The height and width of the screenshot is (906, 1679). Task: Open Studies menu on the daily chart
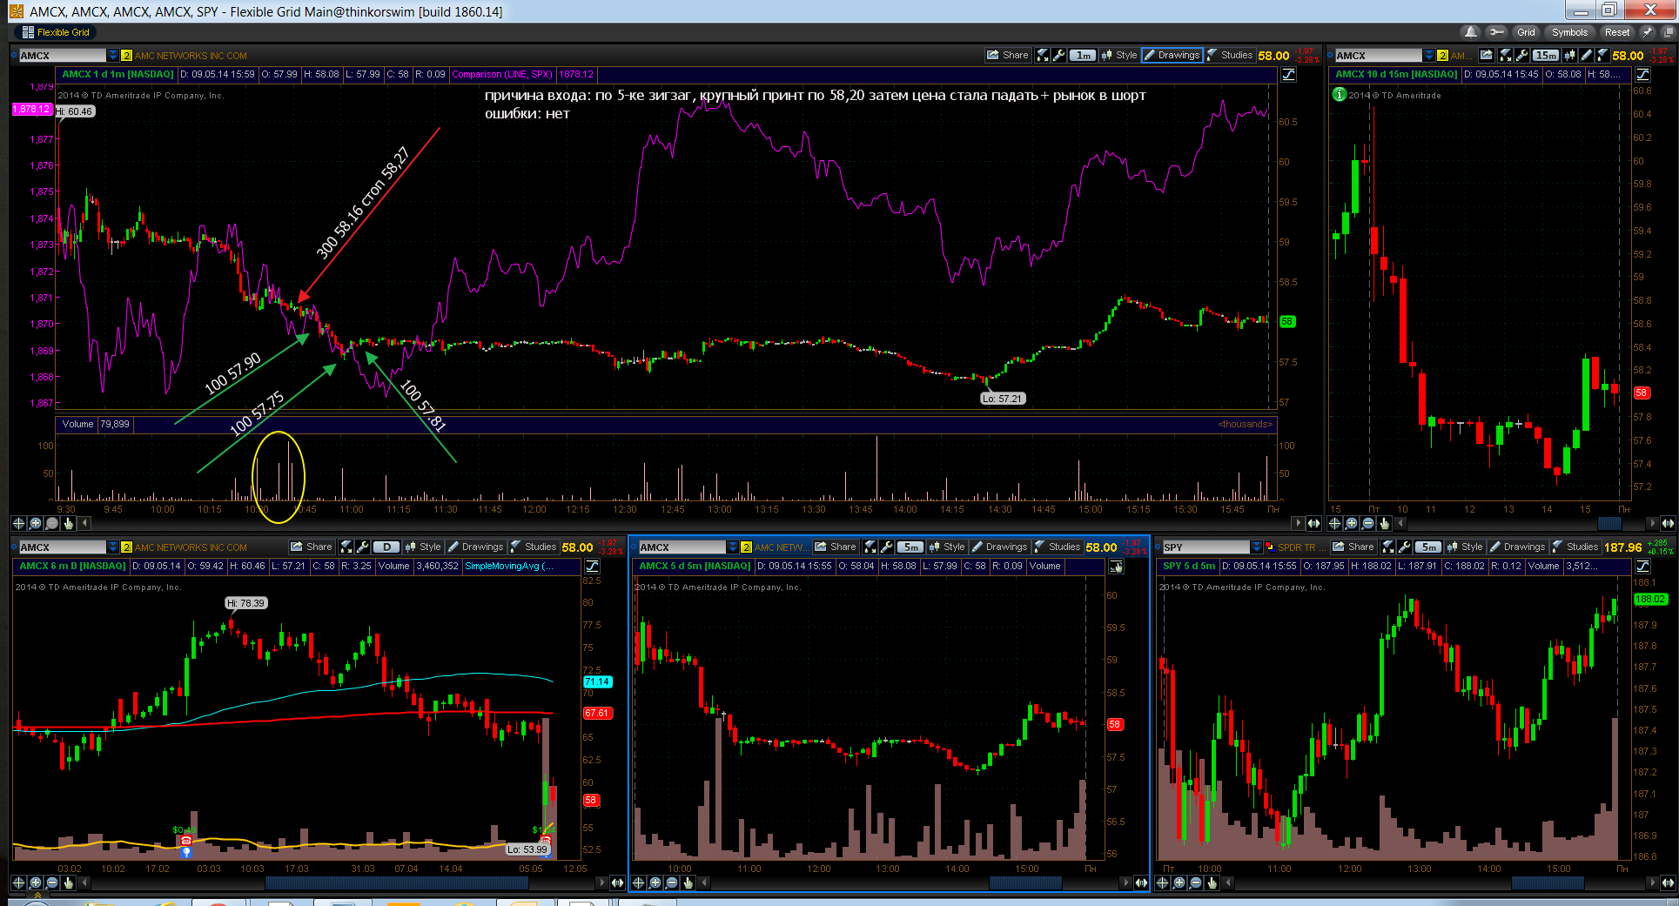533,547
